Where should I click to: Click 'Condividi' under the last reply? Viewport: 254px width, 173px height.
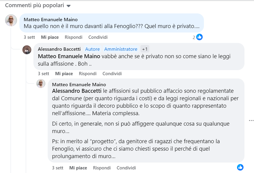(126, 168)
